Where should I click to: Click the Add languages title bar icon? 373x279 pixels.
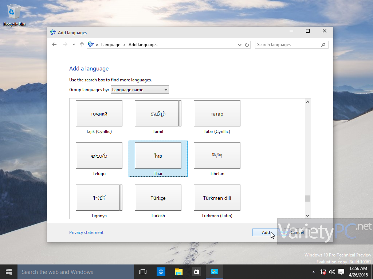(53, 32)
